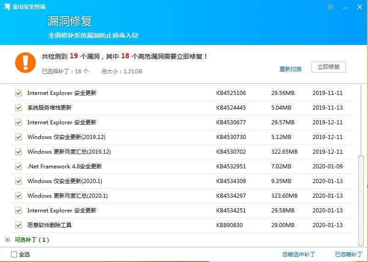The height and width of the screenshot is (262, 368).
Task: Click the patch list vertical scrollbar thumb
Action: (361, 200)
